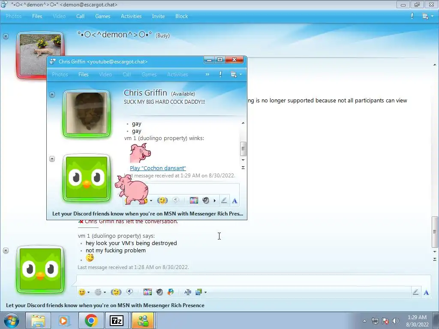This screenshot has height=329, width=439.
Task: Collapse Chris Griffin's display picture toggle
Action: [x=52, y=95]
